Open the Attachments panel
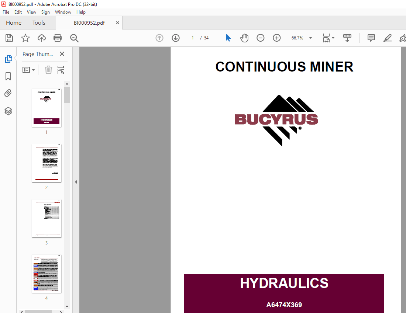The width and height of the screenshot is (406, 313). tap(8, 93)
